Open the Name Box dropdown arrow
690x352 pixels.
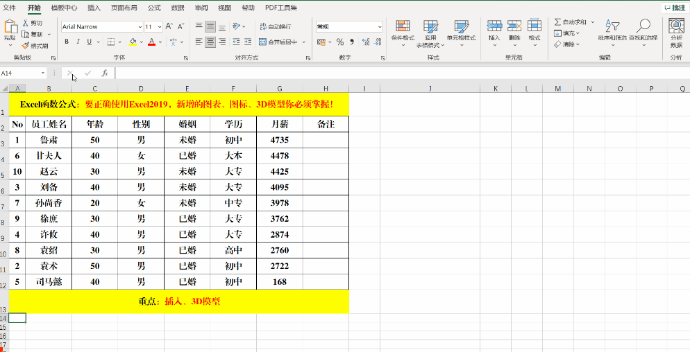point(42,73)
